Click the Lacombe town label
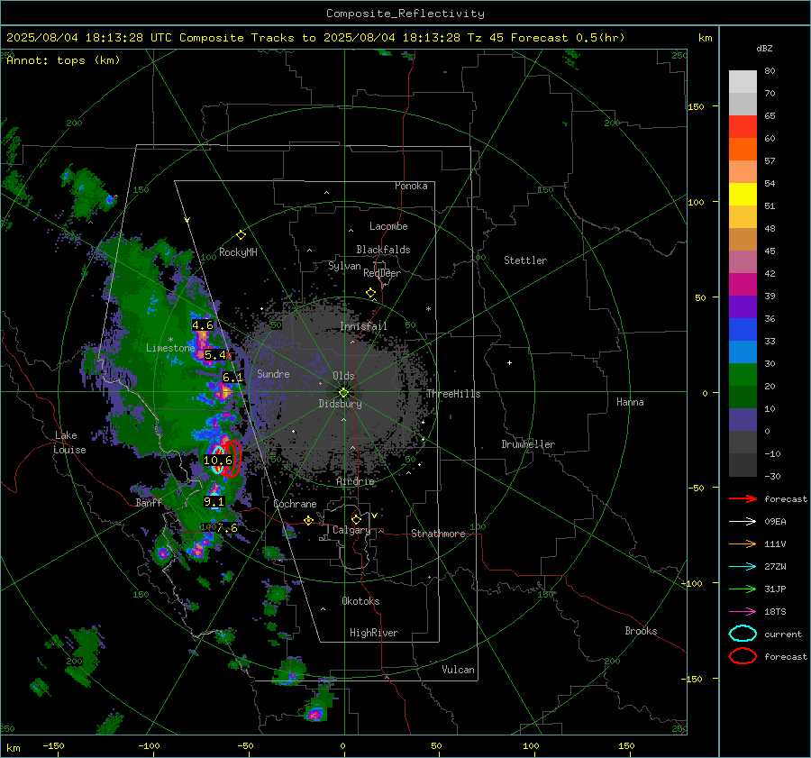Image resolution: width=811 pixels, height=758 pixels. click(x=388, y=226)
